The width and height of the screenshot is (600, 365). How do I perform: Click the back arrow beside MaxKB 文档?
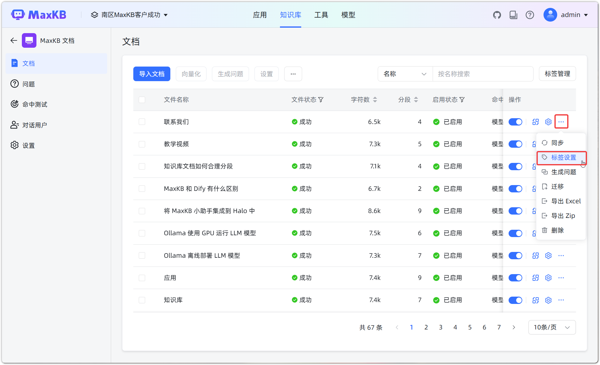click(13, 40)
